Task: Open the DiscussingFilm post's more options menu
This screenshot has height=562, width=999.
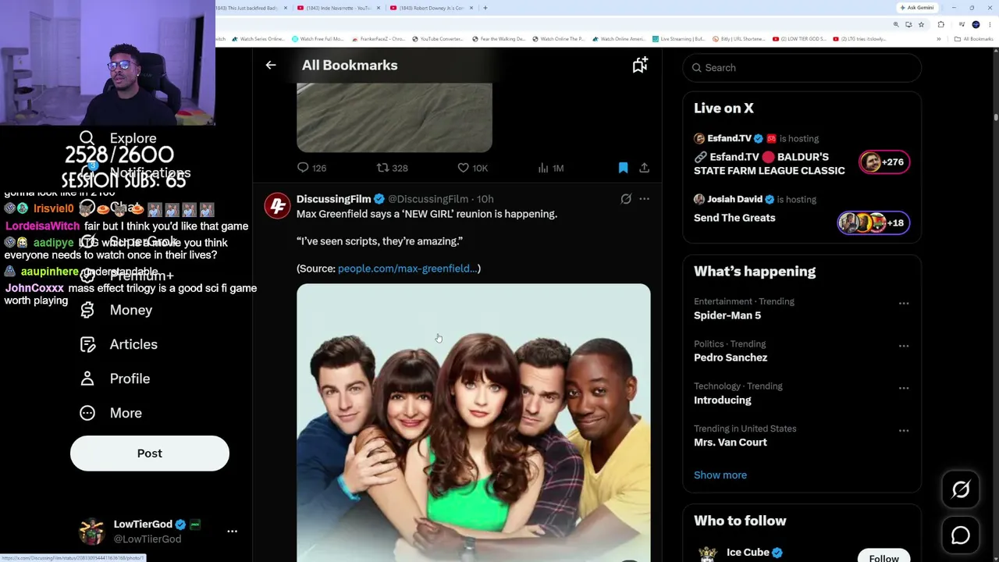Action: pyautogui.click(x=644, y=199)
